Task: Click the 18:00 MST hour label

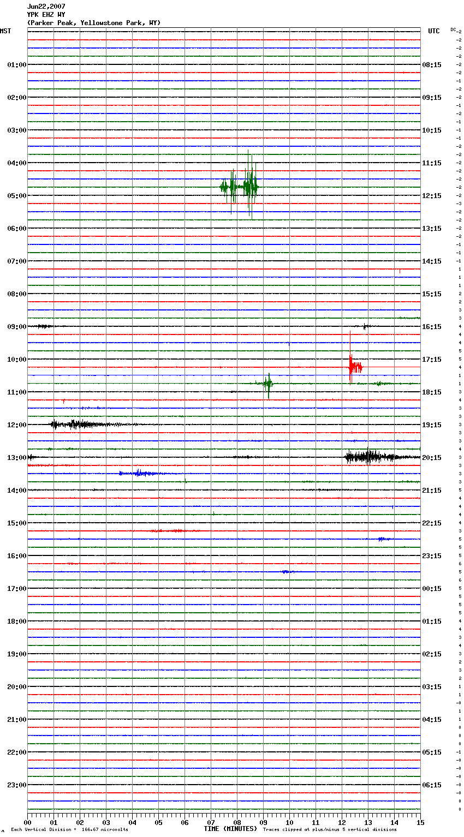Action: tap(17, 621)
